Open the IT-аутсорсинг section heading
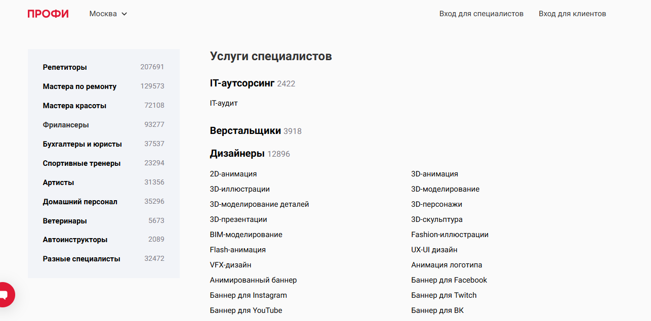This screenshot has width=651, height=321. pos(242,83)
